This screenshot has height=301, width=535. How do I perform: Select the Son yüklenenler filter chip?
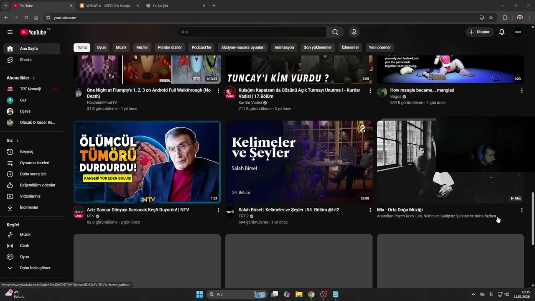point(318,47)
